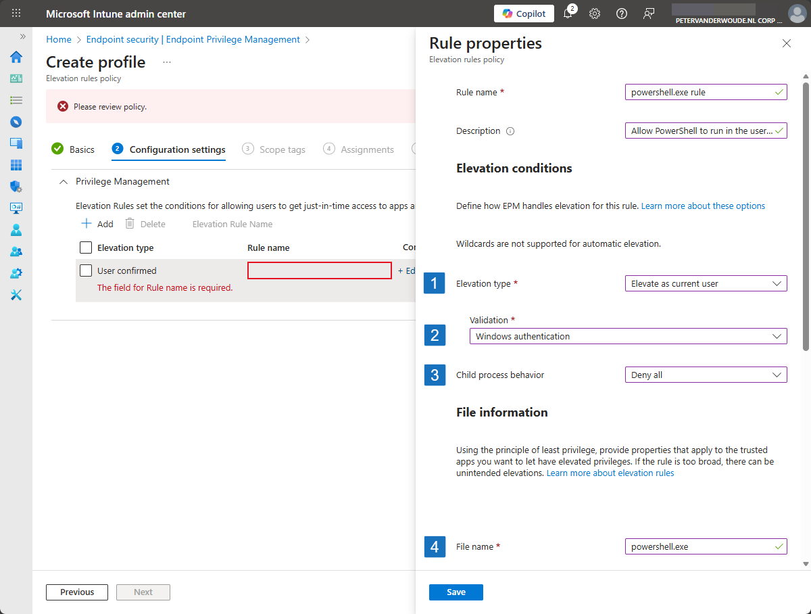
Task: Show the Description info tooltip icon
Action: [510, 131]
